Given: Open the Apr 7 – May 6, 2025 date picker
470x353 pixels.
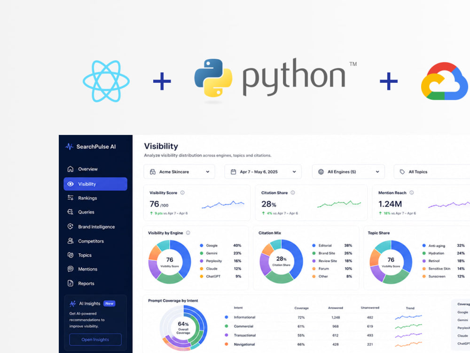Looking at the screenshot, I should (263, 172).
